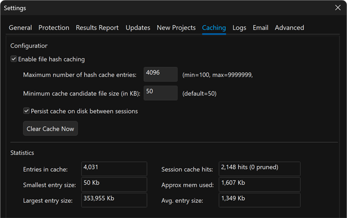Click the 'Avg. entry size:' label

(182, 201)
